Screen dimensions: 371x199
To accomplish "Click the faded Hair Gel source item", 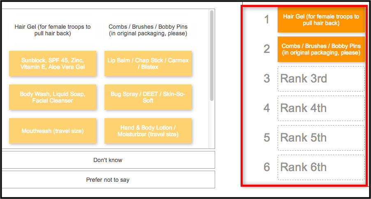I will (x=53, y=30).
